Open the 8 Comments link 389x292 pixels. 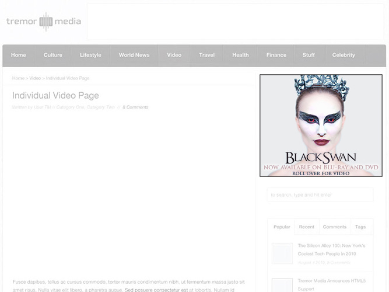click(x=135, y=107)
